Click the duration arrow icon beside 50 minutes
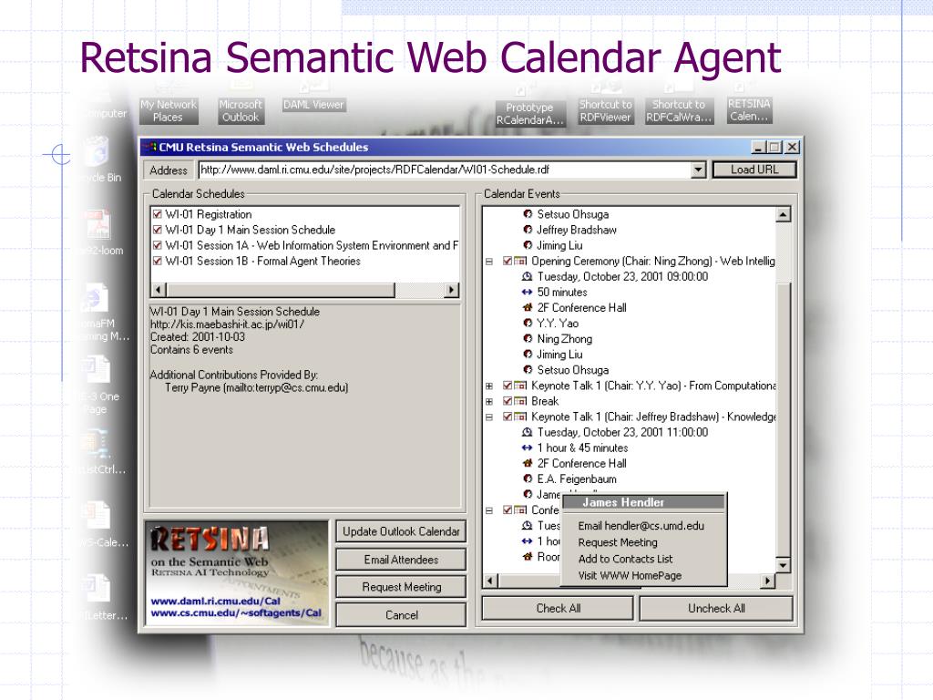The height and width of the screenshot is (700, 933). point(527,292)
